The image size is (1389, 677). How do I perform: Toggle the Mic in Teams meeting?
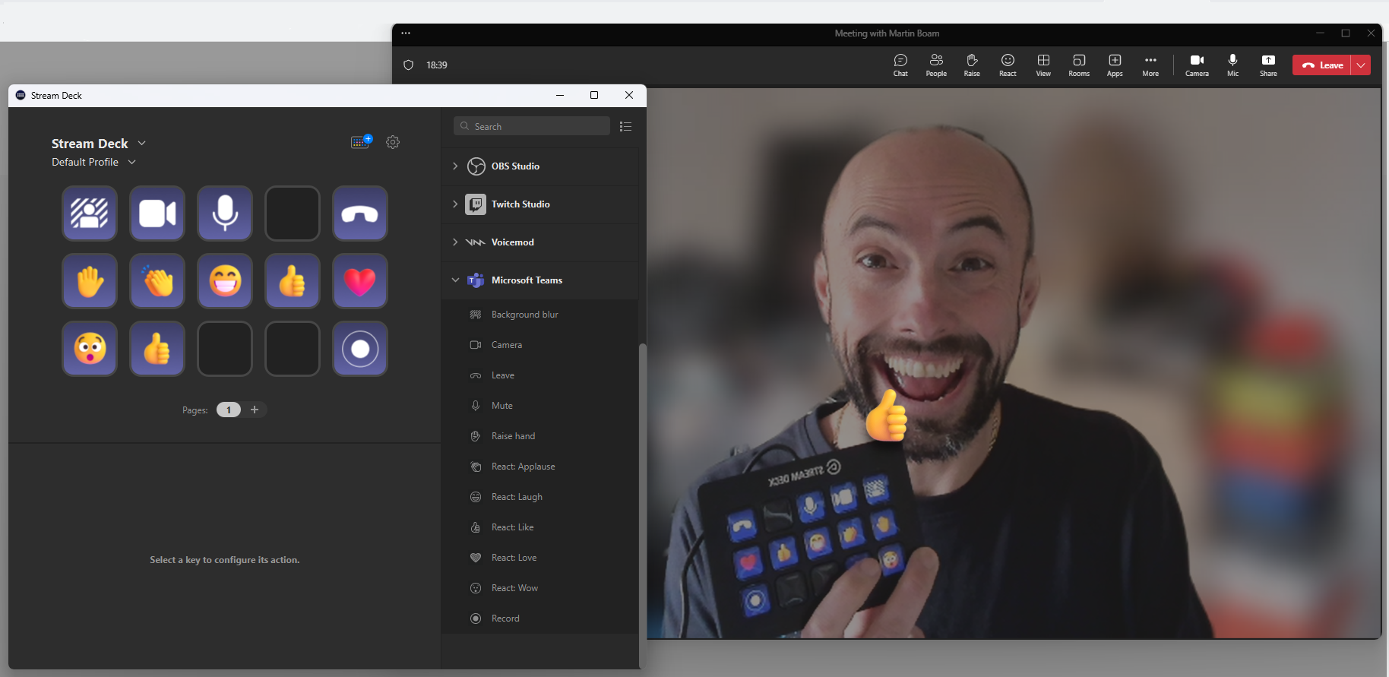pyautogui.click(x=1232, y=65)
